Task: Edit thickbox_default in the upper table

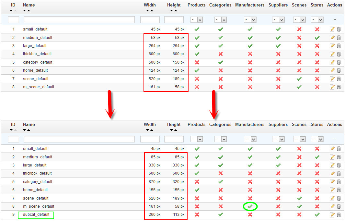Action: coord(332,54)
